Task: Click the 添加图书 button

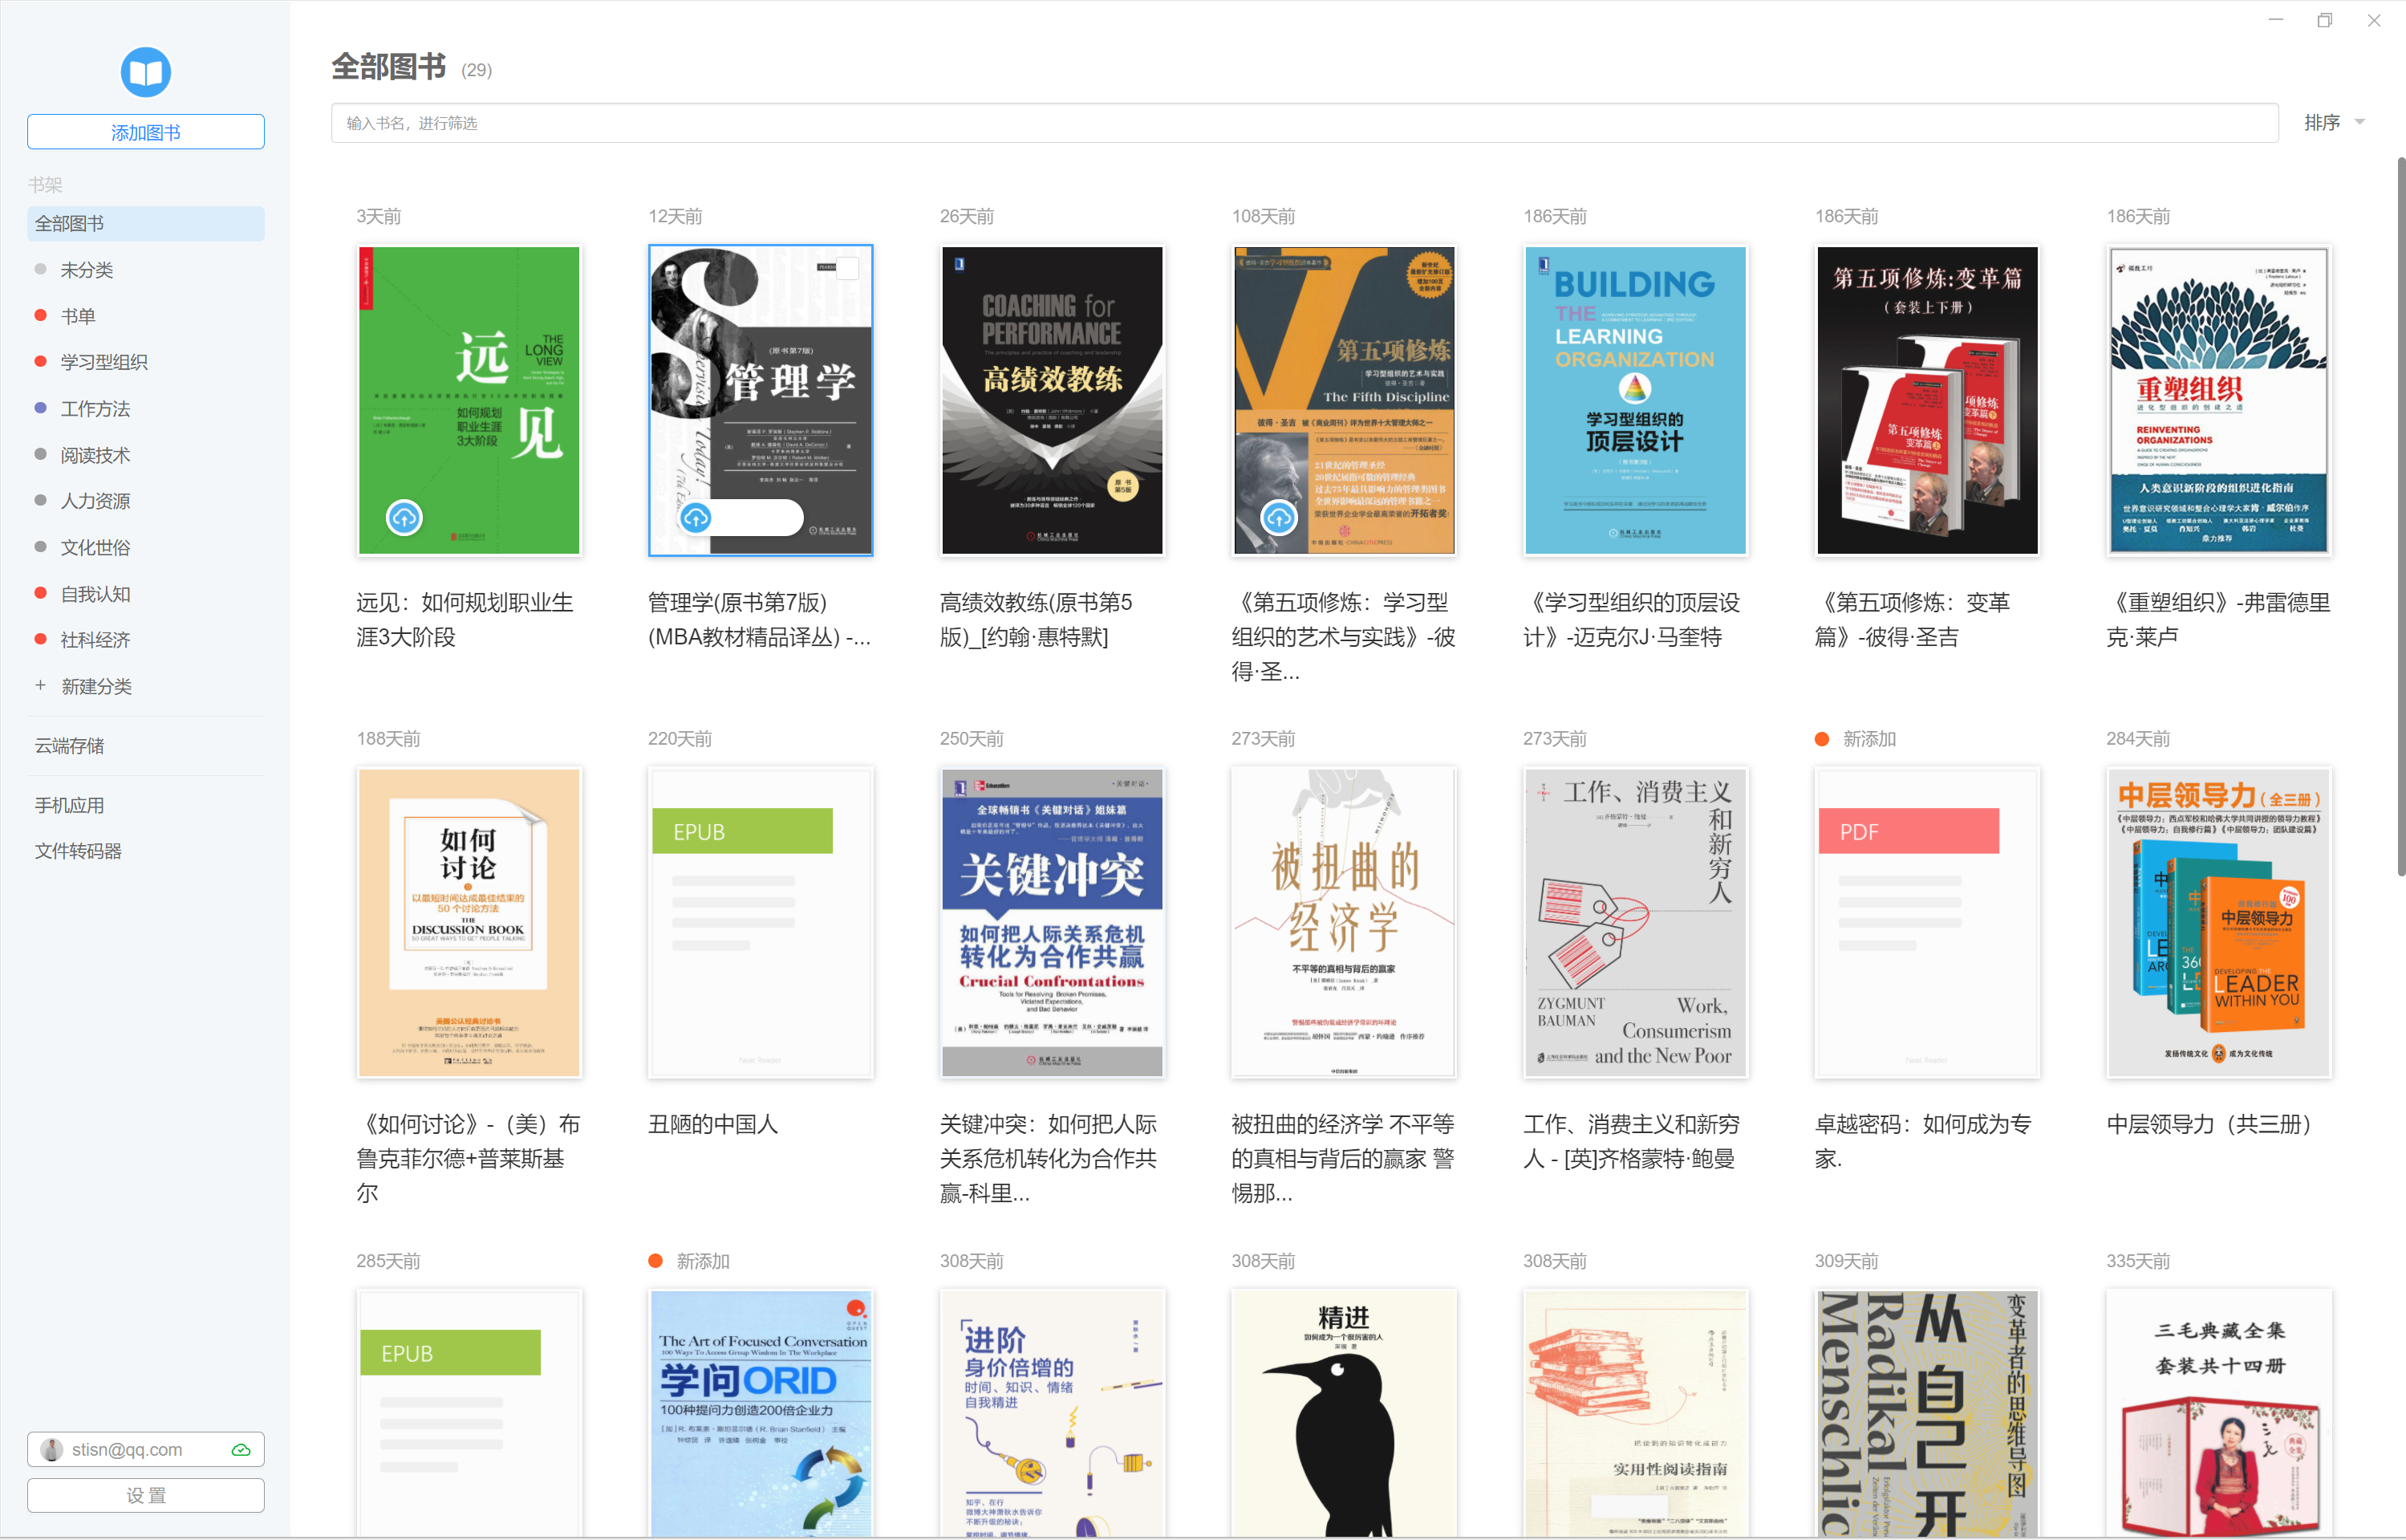Action: (x=146, y=132)
